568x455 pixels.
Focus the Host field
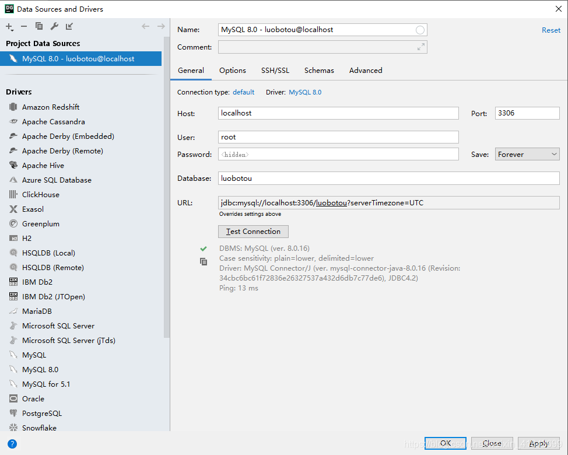pyautogui.click(x=338, y=113)
